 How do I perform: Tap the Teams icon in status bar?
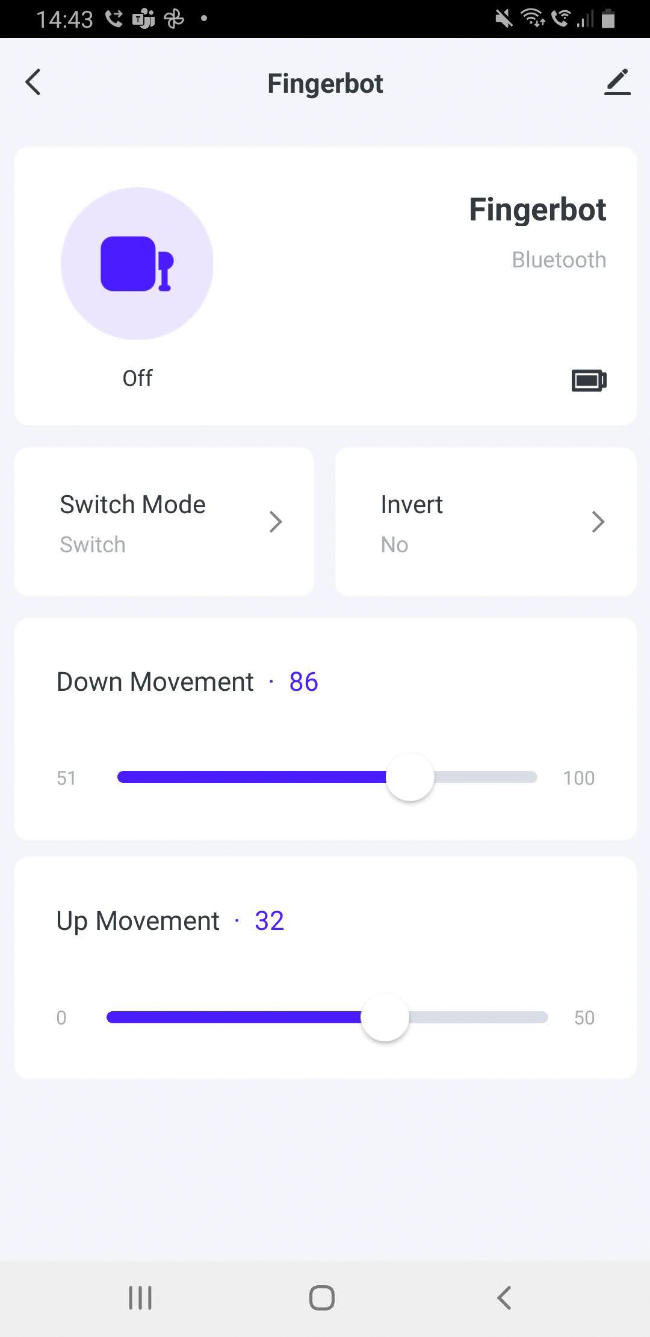tap(143, 19)
